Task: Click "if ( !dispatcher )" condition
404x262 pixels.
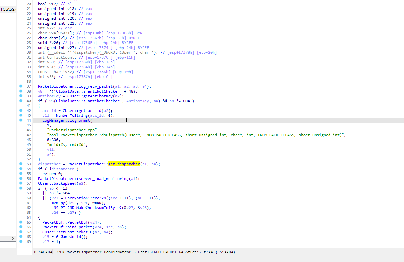Action: [x=58, y=169]
